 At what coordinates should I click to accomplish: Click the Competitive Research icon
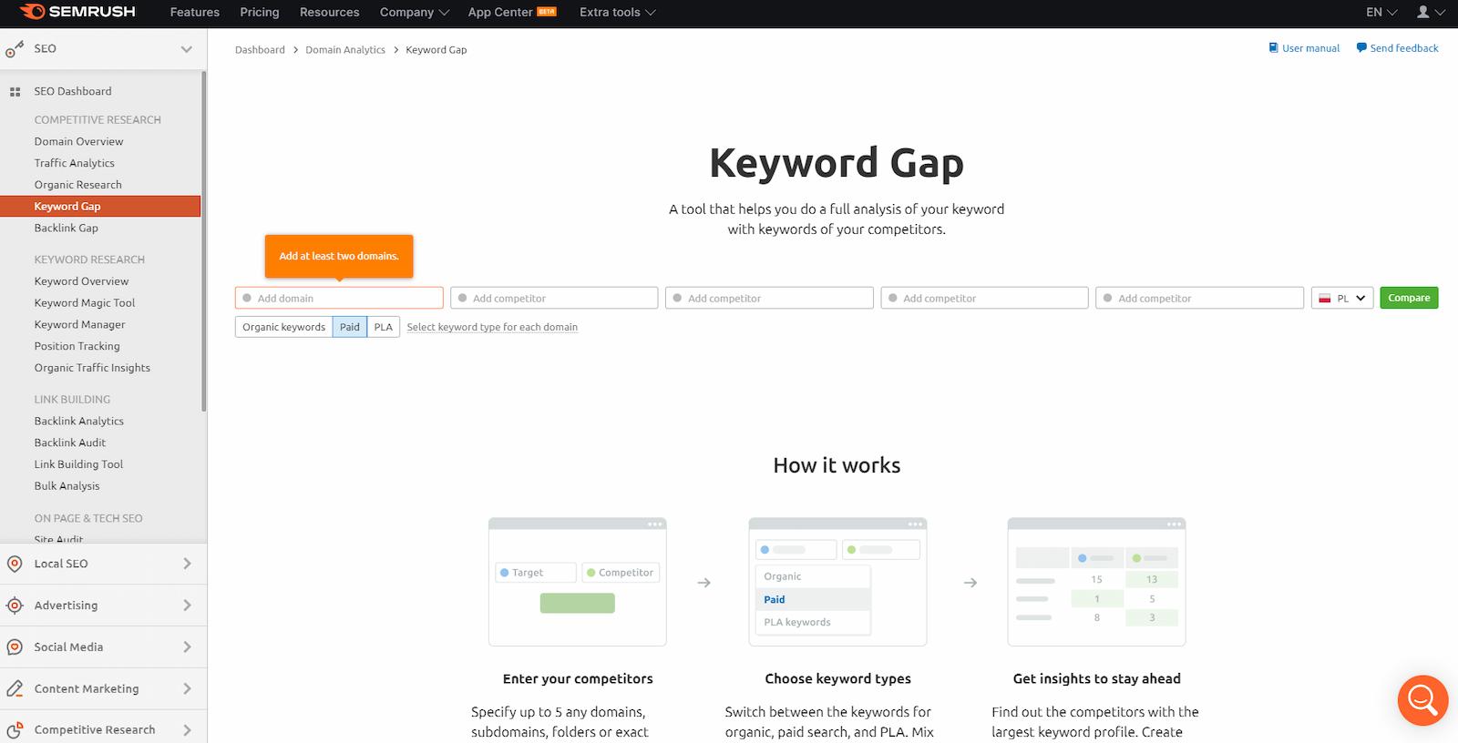click(x=15, y=729)
